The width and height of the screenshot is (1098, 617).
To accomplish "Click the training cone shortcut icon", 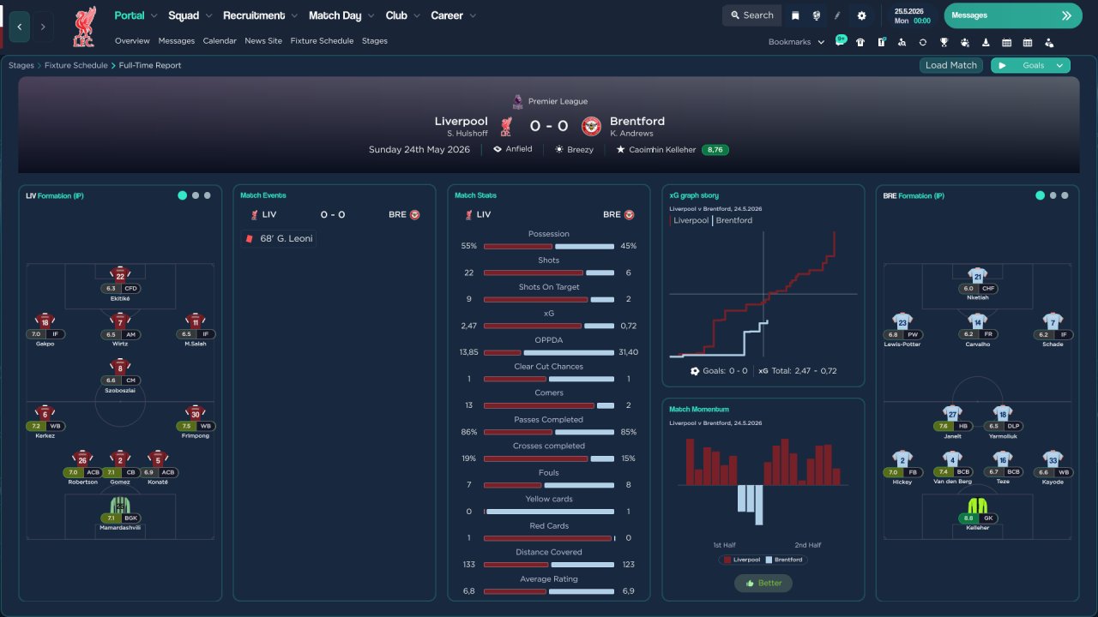I will 986,42.
